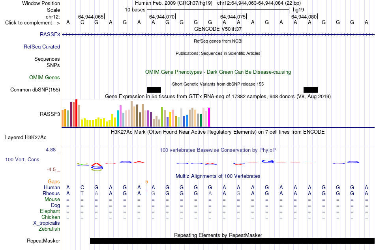This screenshot has width=375, height=250.
Task: Click the '64,944,075' position label
Action: point(233,17)
